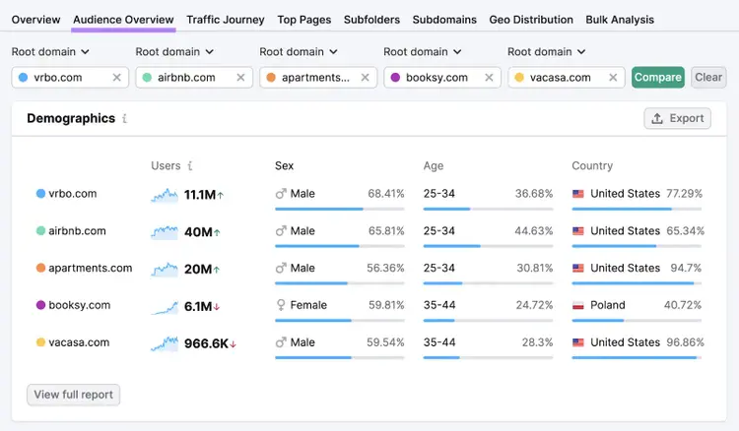The height and width of the screenshot is (431, 739).
Task: Expand Root domain dropdown above airbnb.com
Action: pyautogui.click(x=174, y=52)
